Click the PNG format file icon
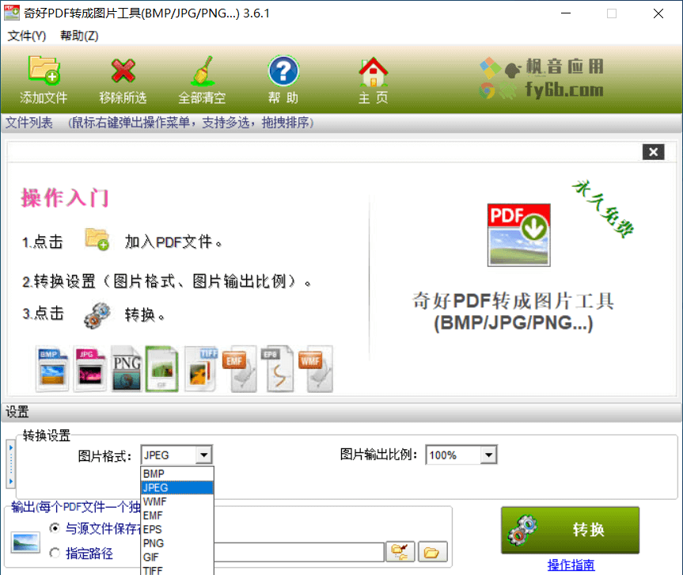 pos(127,370)
